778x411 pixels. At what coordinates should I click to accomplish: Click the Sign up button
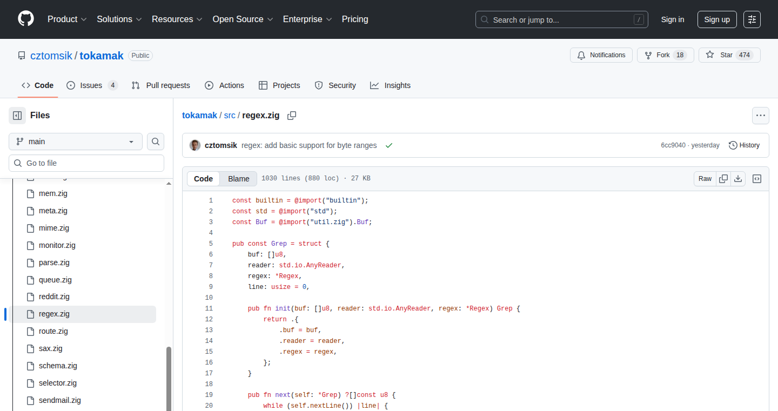click(717, 19)
